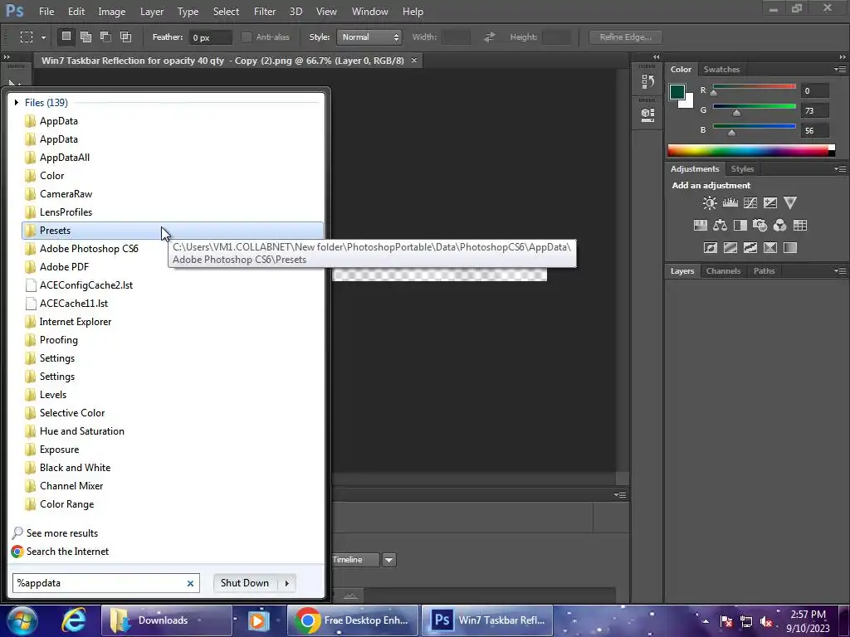Screen dimensions: 850x637
Task: Add a Black & White adjustment
Action: click(740, 226)
